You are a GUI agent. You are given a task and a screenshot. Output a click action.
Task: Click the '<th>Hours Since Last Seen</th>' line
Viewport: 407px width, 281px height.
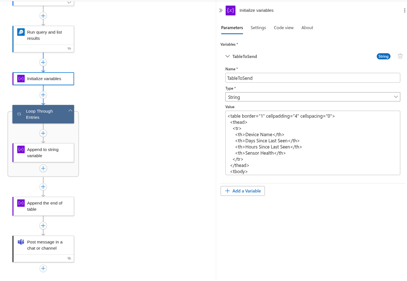[x=269, y=147]
